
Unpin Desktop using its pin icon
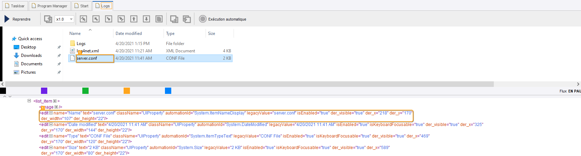pos(59,47)
